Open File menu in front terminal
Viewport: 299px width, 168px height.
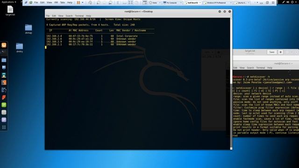48,16
